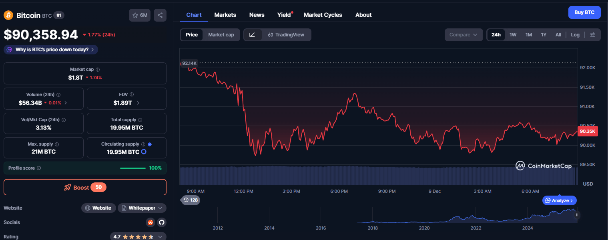Click the info icon beside Vol/Mkt Cap (24h)
The height and width of the screenshot is (240, 608).
[64, 120]
